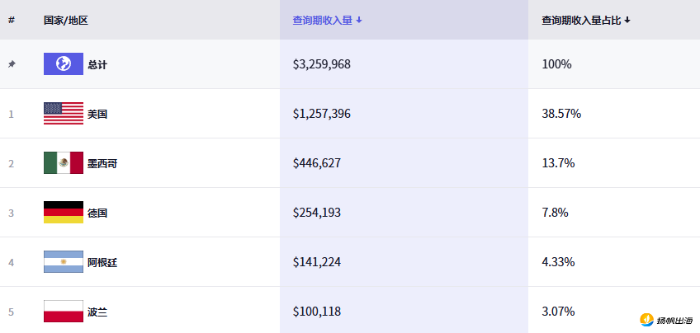Sort by 查询期收入量 column header
Screen dimensions: 700x333
point(323,20)
